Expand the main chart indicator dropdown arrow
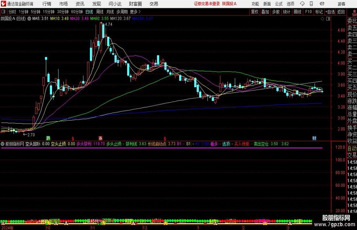Viewport: 357px width, 230px height. 29,19
